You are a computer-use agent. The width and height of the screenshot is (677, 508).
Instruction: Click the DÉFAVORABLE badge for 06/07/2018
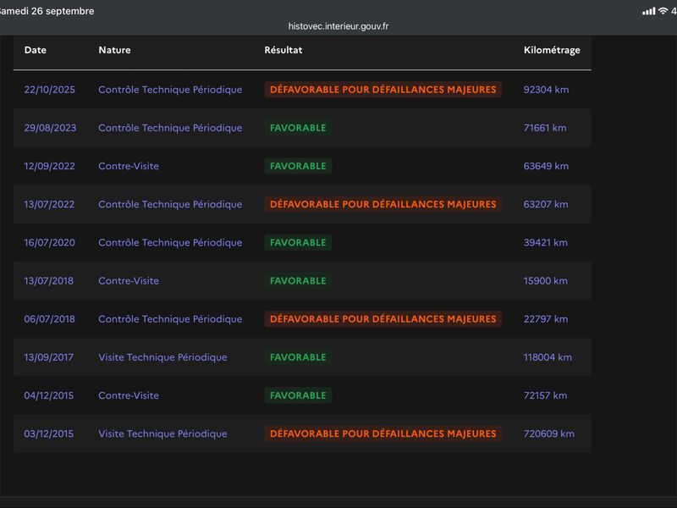[383, 319]
